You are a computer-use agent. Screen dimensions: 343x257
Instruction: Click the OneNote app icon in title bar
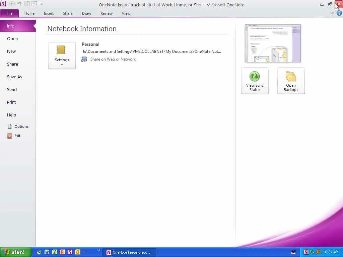coord(3,4)
